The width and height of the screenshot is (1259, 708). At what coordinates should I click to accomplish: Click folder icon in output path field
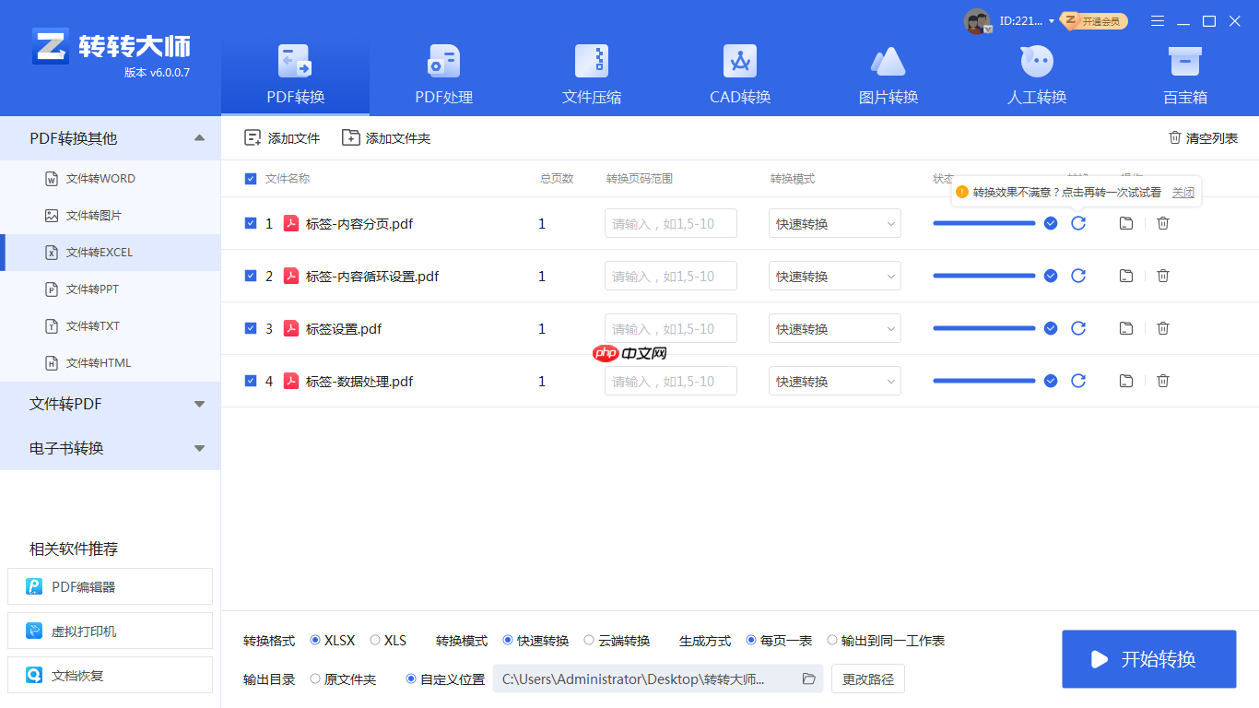(809, 679)
